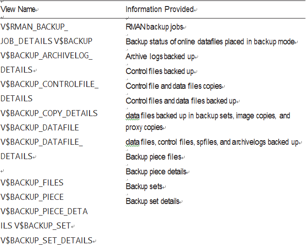The image size is (306, 247).
Task: Select the V$BACKUP_SET_DETAILS view name
Action: point(47,241)
